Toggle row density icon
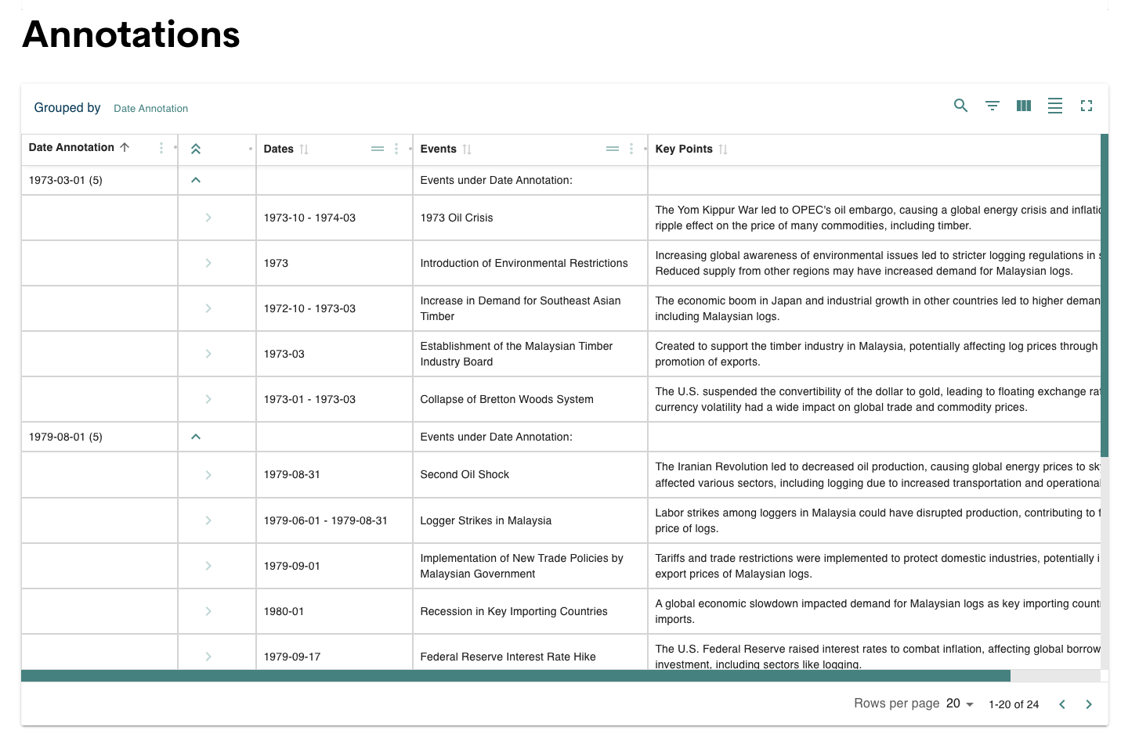The width and height of the screenshot is (1139, 745). pos(1054,106)
